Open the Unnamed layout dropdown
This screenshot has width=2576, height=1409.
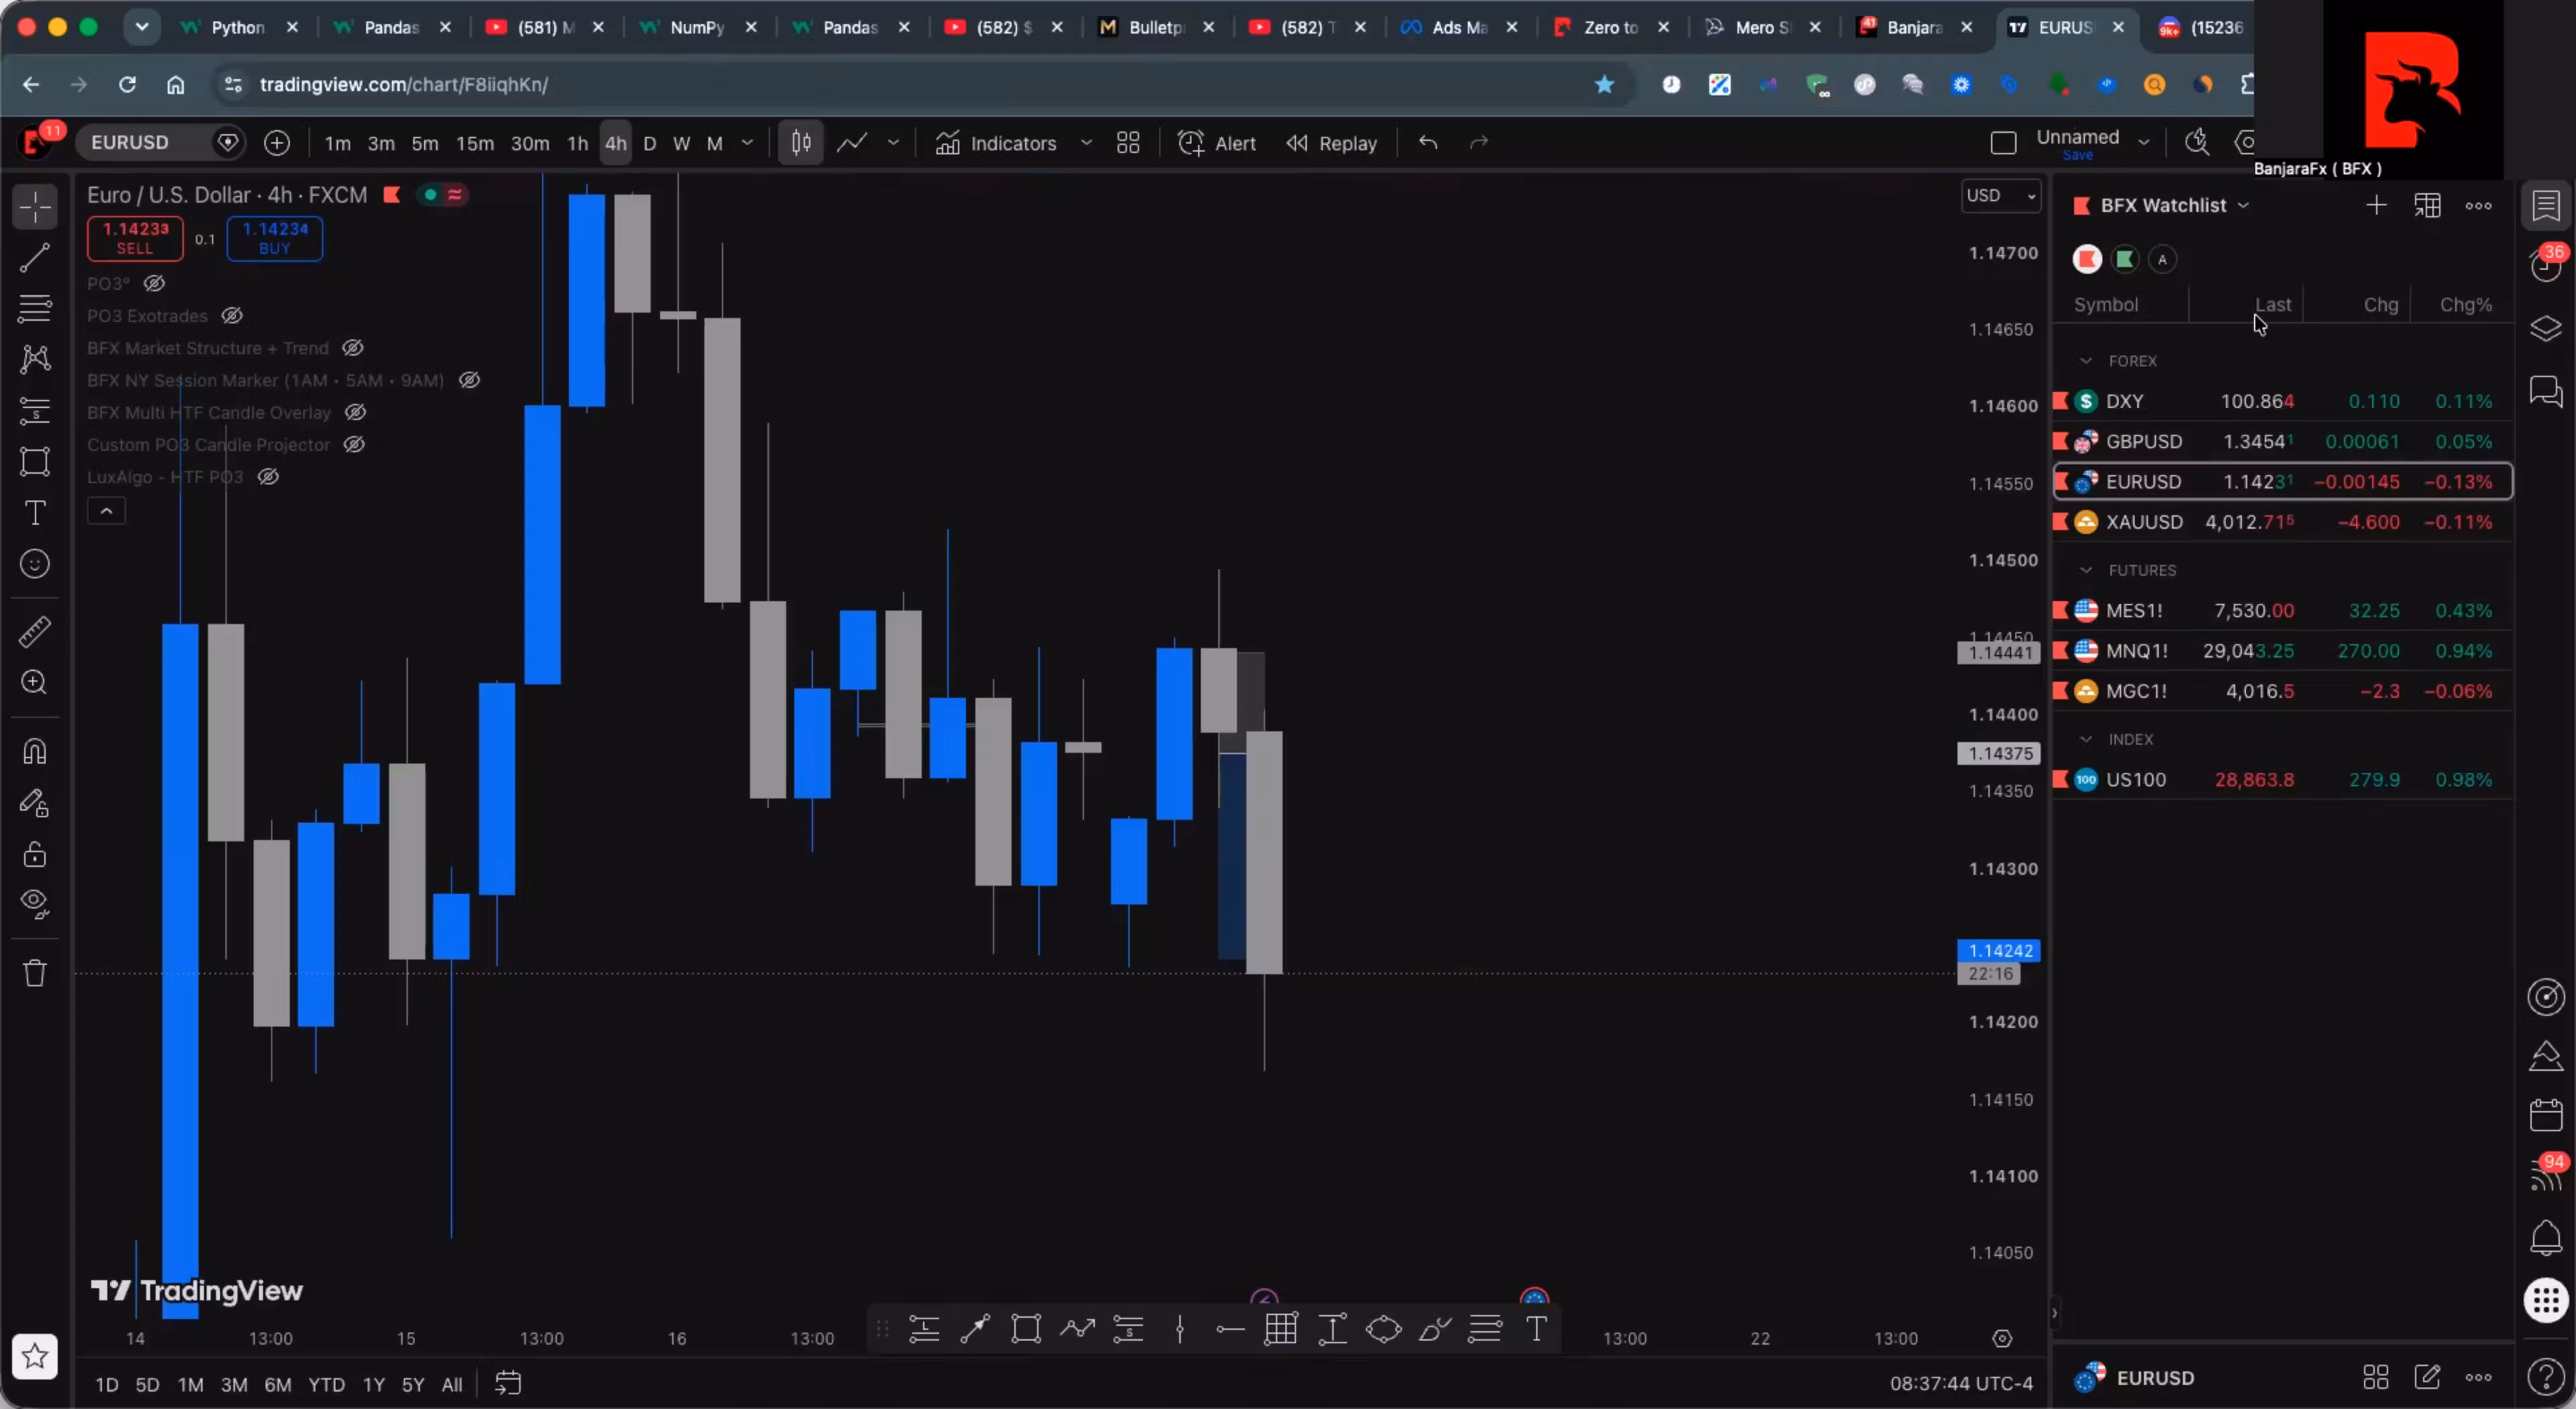(2143, 143)
